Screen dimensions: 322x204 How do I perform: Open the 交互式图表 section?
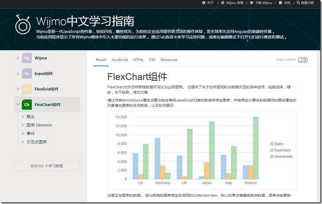pos(37,142)
